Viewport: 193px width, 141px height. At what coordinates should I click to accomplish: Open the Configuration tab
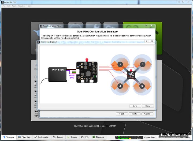(x=42, y=137)
